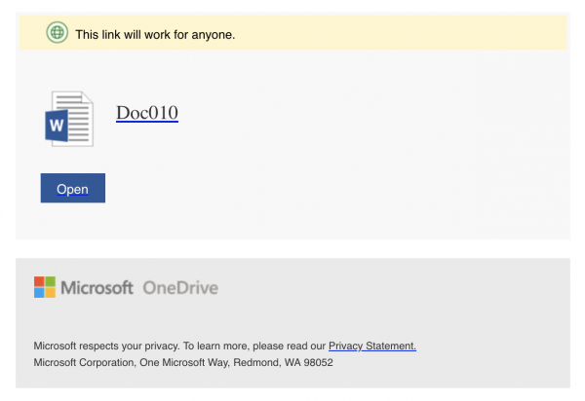585x401 pixels.
Task: Click the "WA 98052" zip code text
Action: [309, 362]
